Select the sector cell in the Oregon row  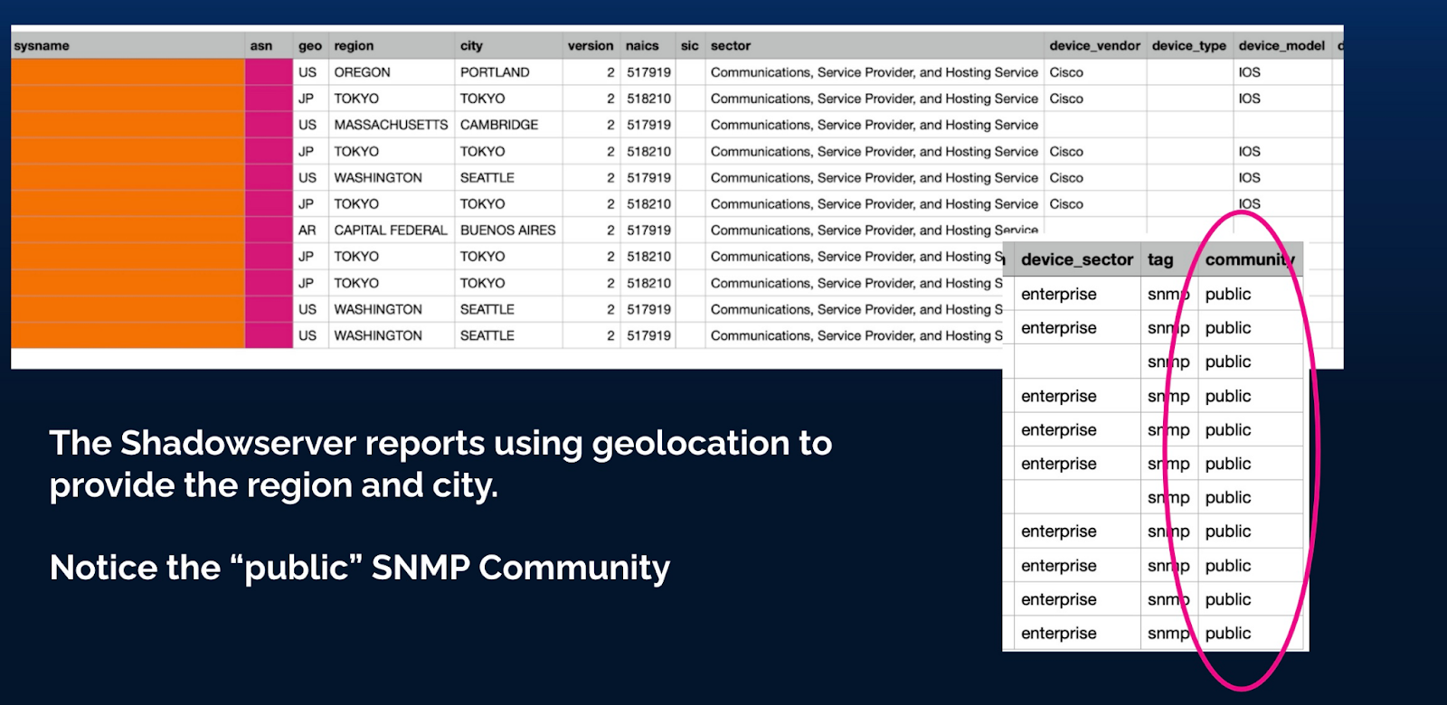875,72
